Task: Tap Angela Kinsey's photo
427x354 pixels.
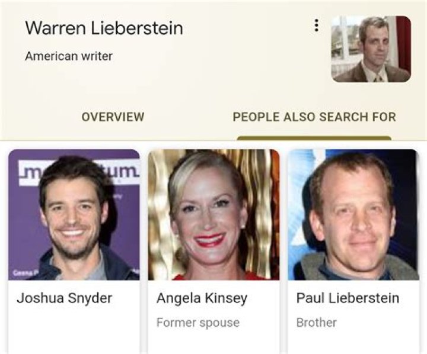Action: click(x=213, y=214)
